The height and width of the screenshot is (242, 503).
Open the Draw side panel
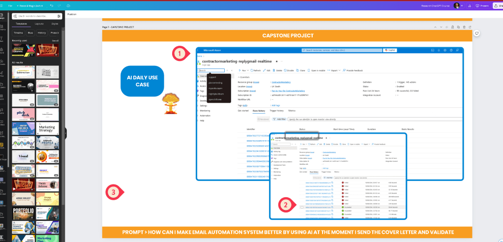2,74
